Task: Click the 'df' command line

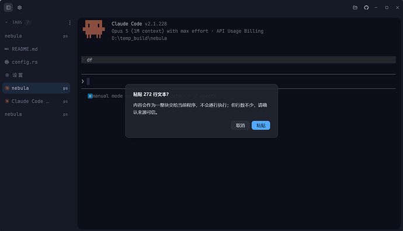Action: point(238,60)
